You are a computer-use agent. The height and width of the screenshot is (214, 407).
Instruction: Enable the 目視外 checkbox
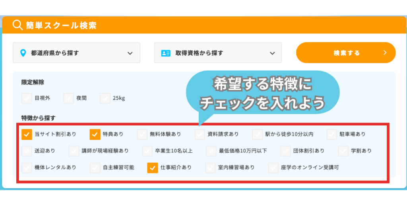coord(27,98)
